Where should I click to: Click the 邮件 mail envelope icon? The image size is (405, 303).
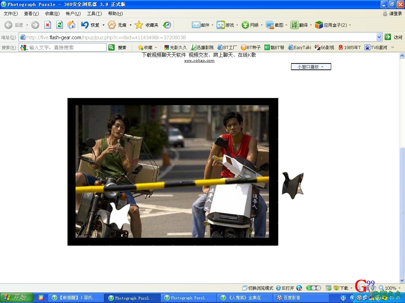[196, 25]
